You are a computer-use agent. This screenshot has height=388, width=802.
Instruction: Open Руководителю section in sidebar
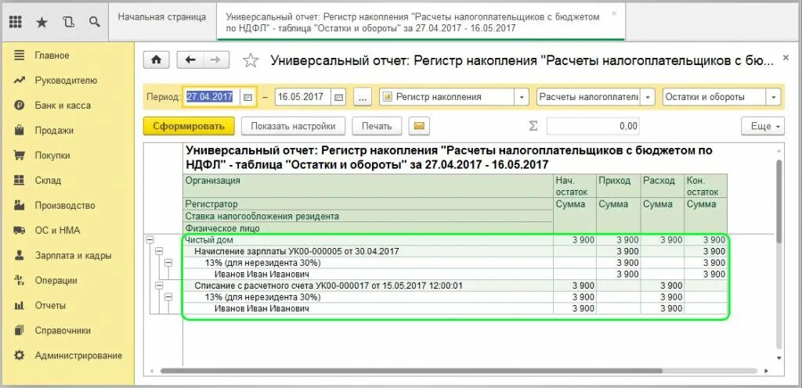67,80
